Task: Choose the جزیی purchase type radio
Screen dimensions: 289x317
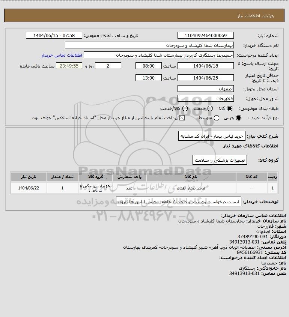Action: 239,118
